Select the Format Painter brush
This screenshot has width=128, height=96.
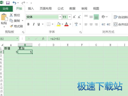(x=16, y=26)
